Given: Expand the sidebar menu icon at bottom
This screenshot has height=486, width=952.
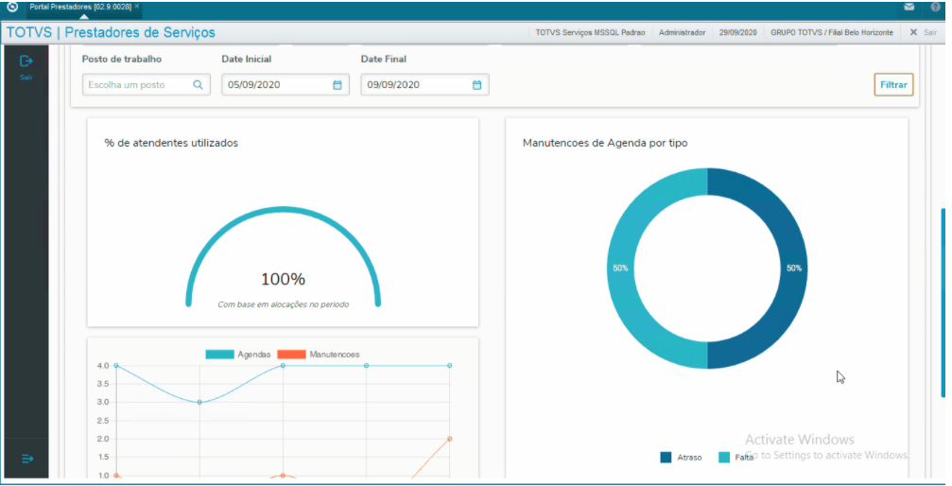Looking at the screenshot, I should 27,459.
